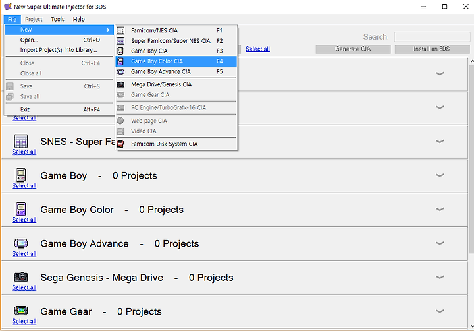Expand the Game Gear section chevron

(440, 311)
